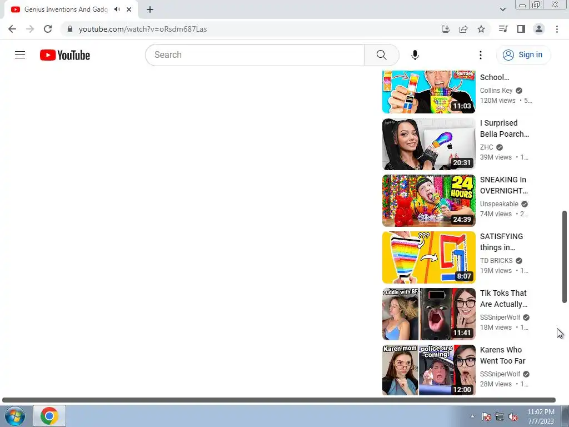Click the magnifier search button
569x427 pixels.
pyautogui.click(x=381, y=55)
